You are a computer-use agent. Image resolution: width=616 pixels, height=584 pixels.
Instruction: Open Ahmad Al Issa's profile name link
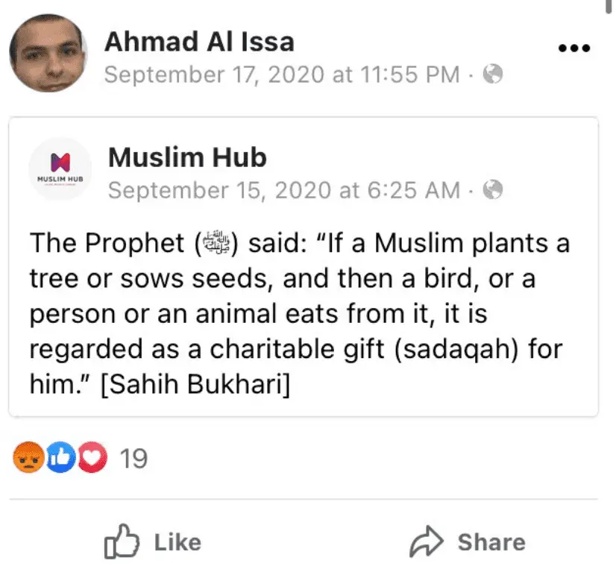click(199, 42)
